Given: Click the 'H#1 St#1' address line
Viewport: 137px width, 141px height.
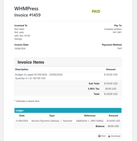Looking at the screenshot, I should click(x=117, y=32).
